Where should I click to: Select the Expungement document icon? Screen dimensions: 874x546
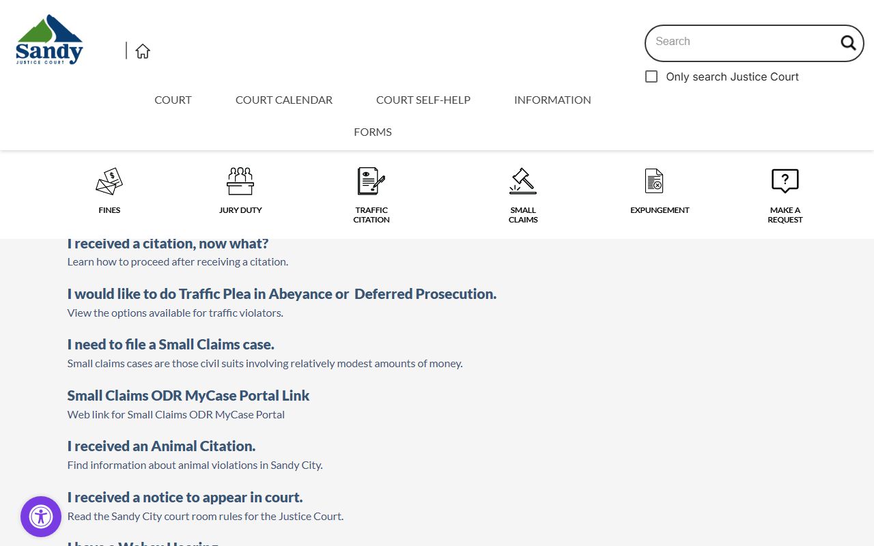tap(654, 182)
